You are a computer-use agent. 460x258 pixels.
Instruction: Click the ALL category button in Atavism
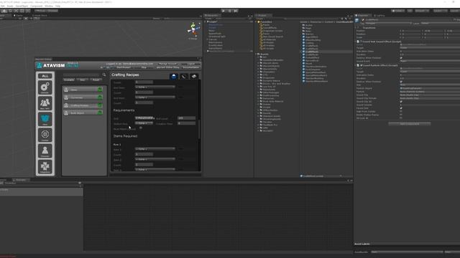pos(45,76)
